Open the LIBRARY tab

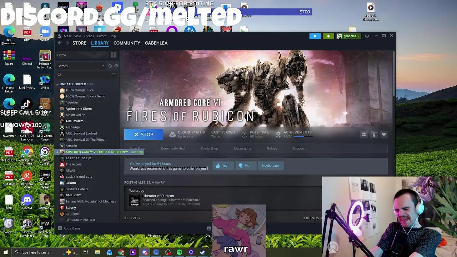(100, 43)
